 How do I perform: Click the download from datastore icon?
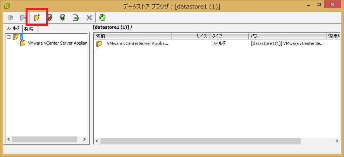pos(63,17)
